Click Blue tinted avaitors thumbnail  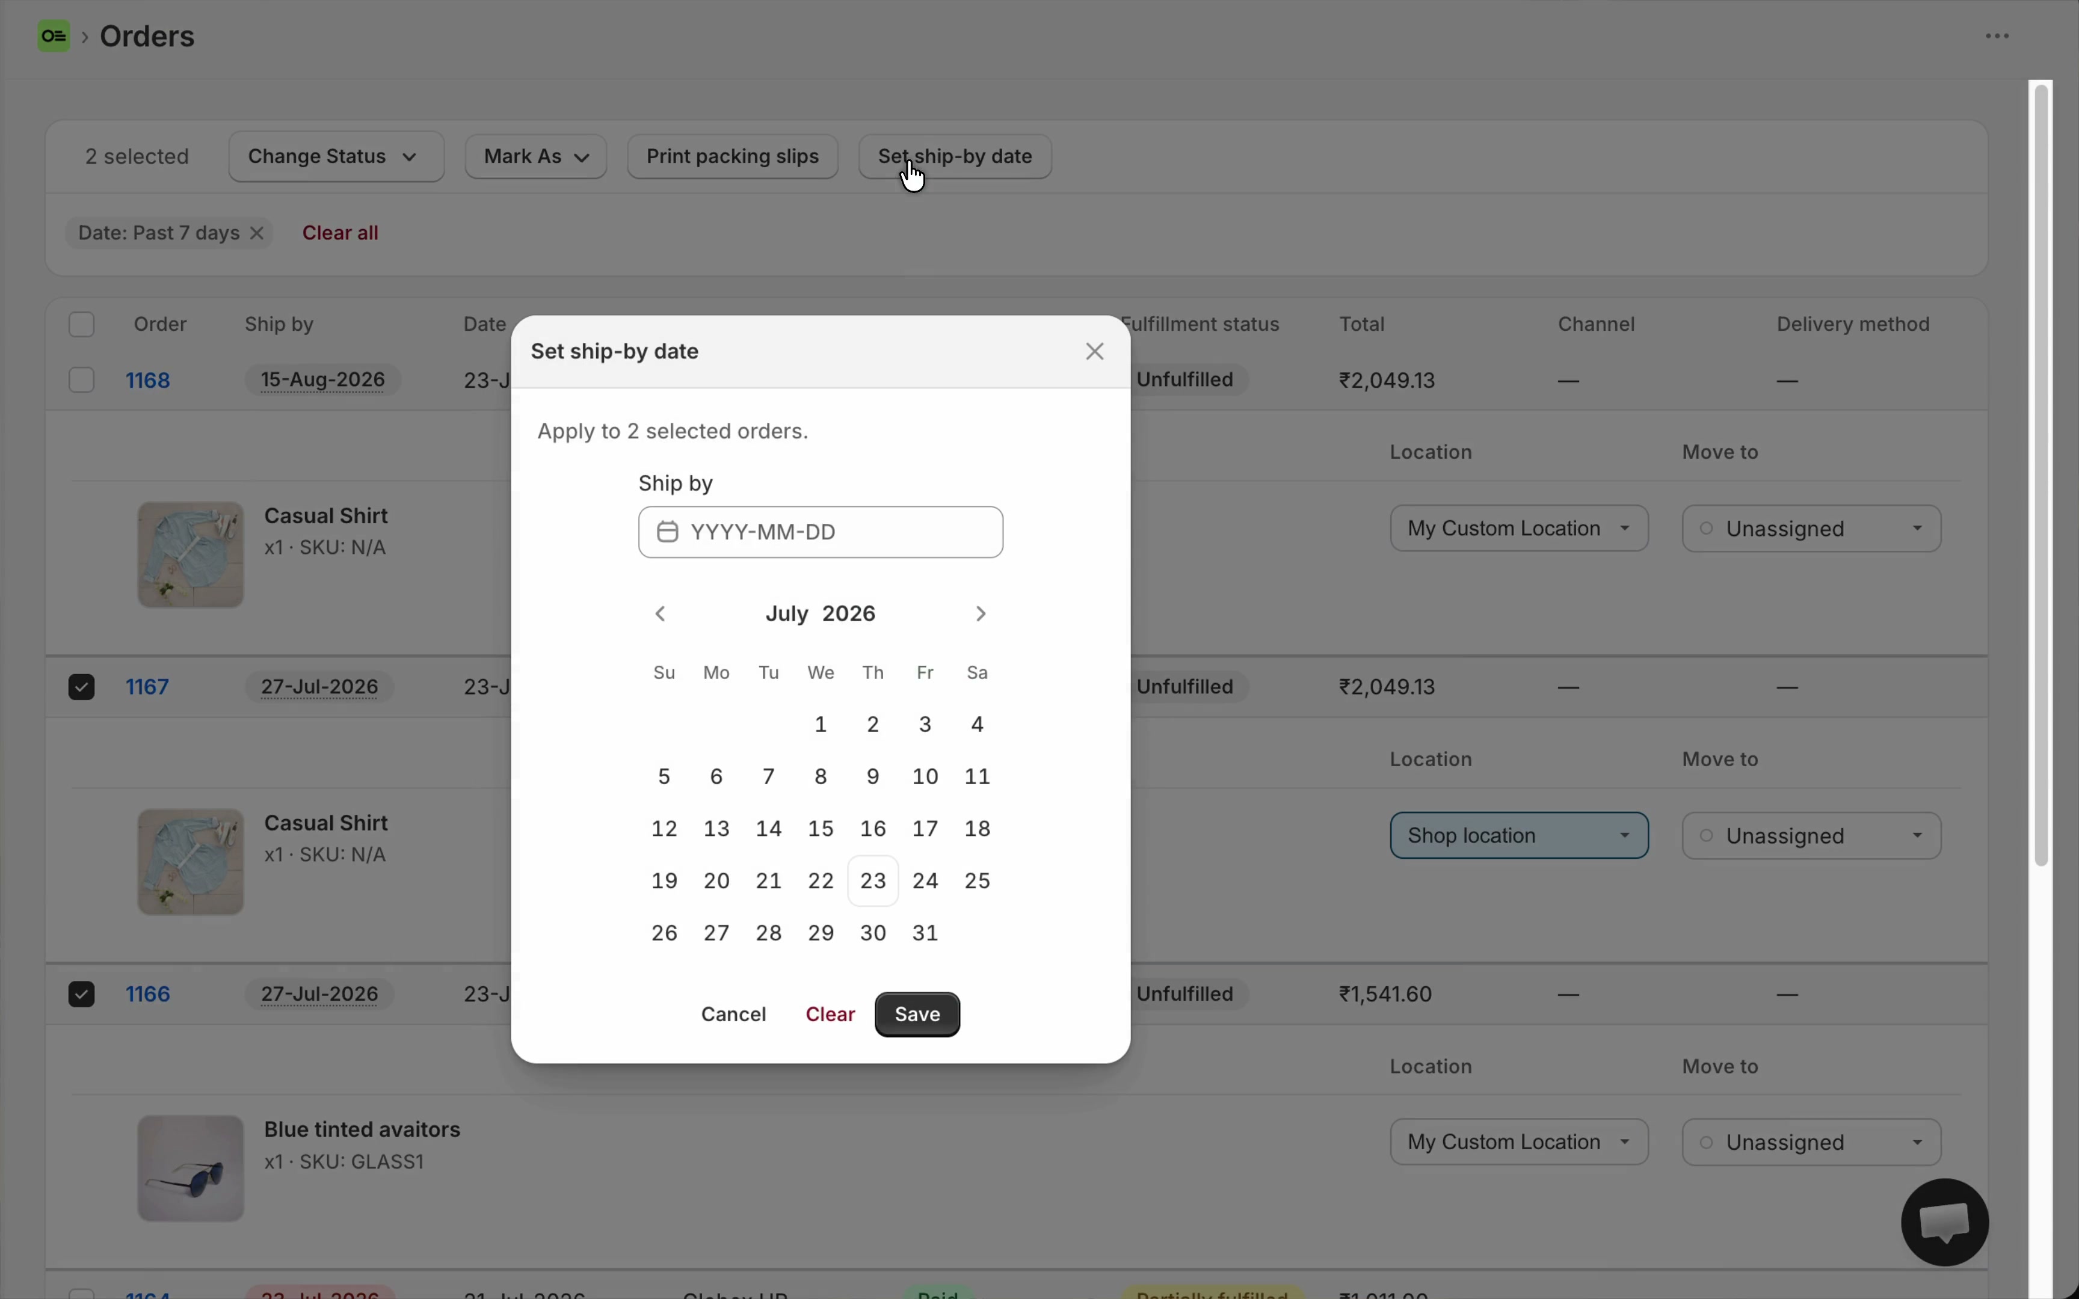(x=191, y=1168)
